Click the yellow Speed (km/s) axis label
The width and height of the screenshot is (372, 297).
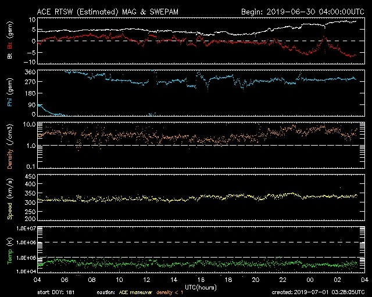[10, 198]
